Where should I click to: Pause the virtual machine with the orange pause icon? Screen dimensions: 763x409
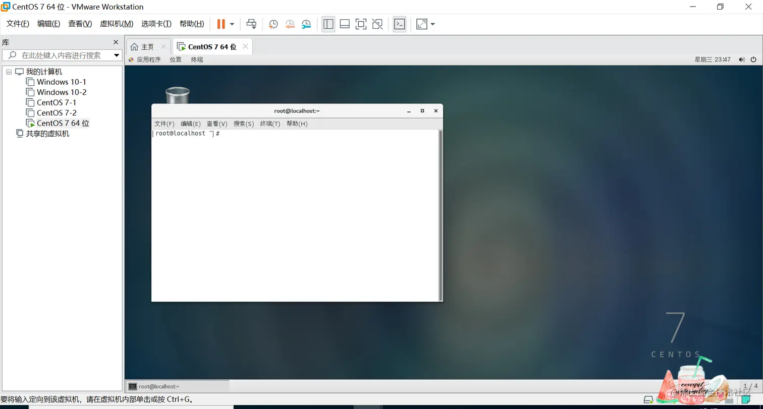221,24
